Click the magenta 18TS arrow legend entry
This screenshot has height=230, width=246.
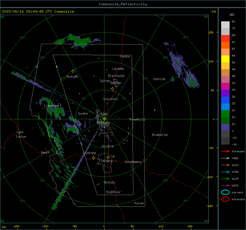tap(225, 186)
